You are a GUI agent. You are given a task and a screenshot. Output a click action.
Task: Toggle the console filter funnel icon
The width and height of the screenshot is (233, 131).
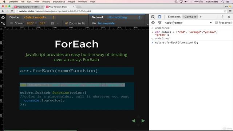click(159, 23)
